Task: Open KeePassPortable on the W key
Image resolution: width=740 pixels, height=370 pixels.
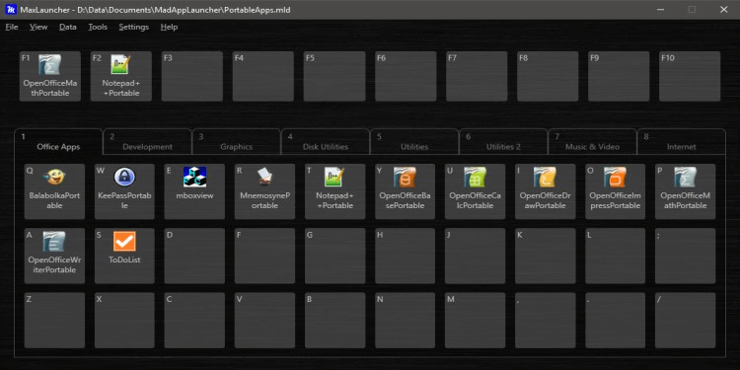Action: tap(124, 191)
